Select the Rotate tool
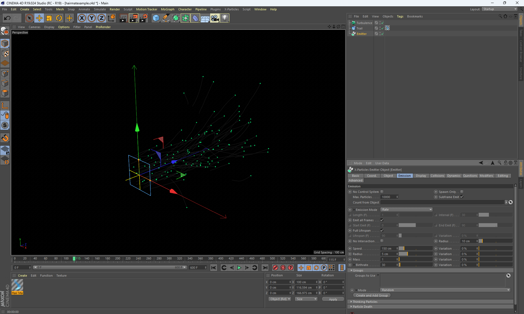 59,18
